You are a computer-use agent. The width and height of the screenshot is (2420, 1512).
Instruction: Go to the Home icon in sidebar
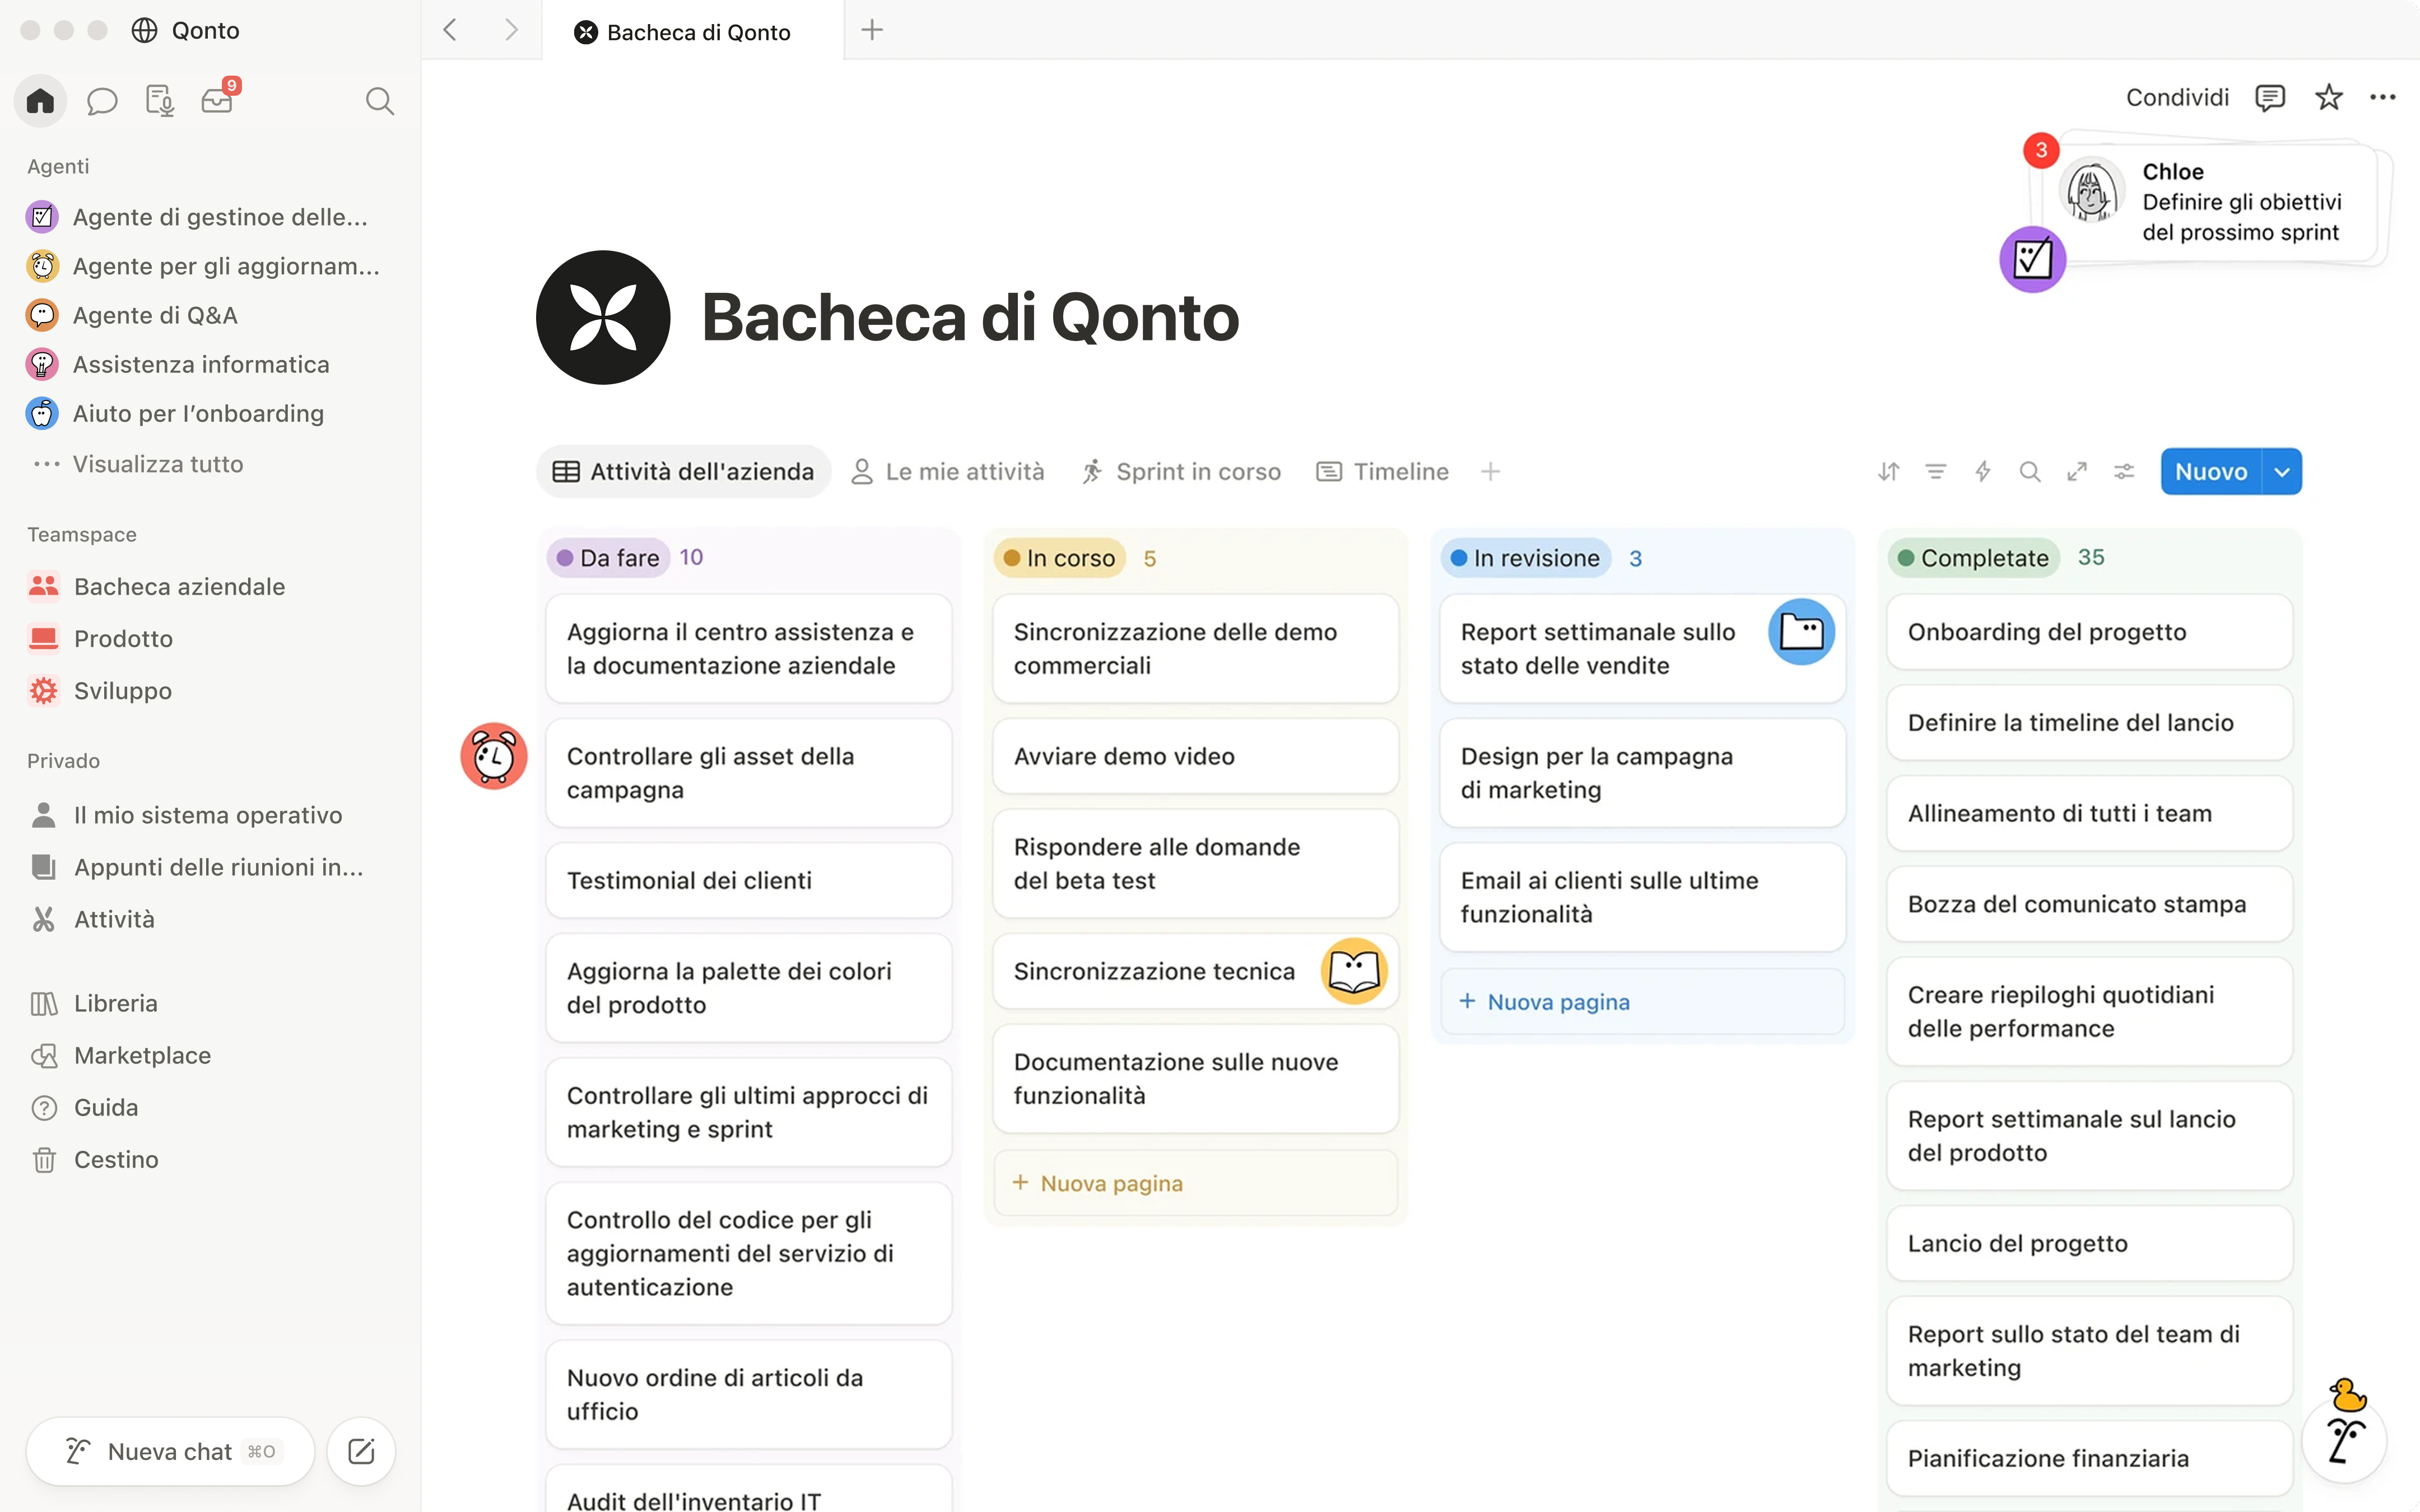(40, 101)
